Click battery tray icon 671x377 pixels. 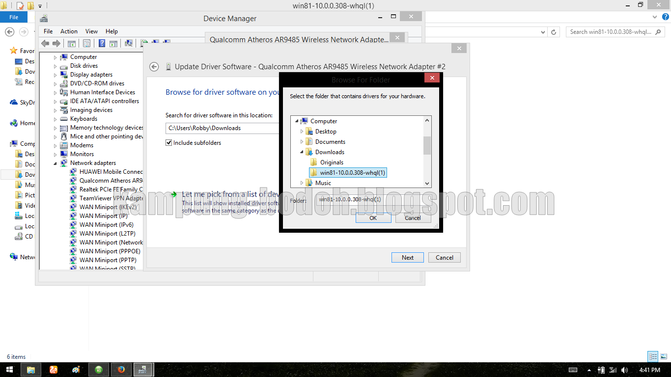(x=601, y=370)
